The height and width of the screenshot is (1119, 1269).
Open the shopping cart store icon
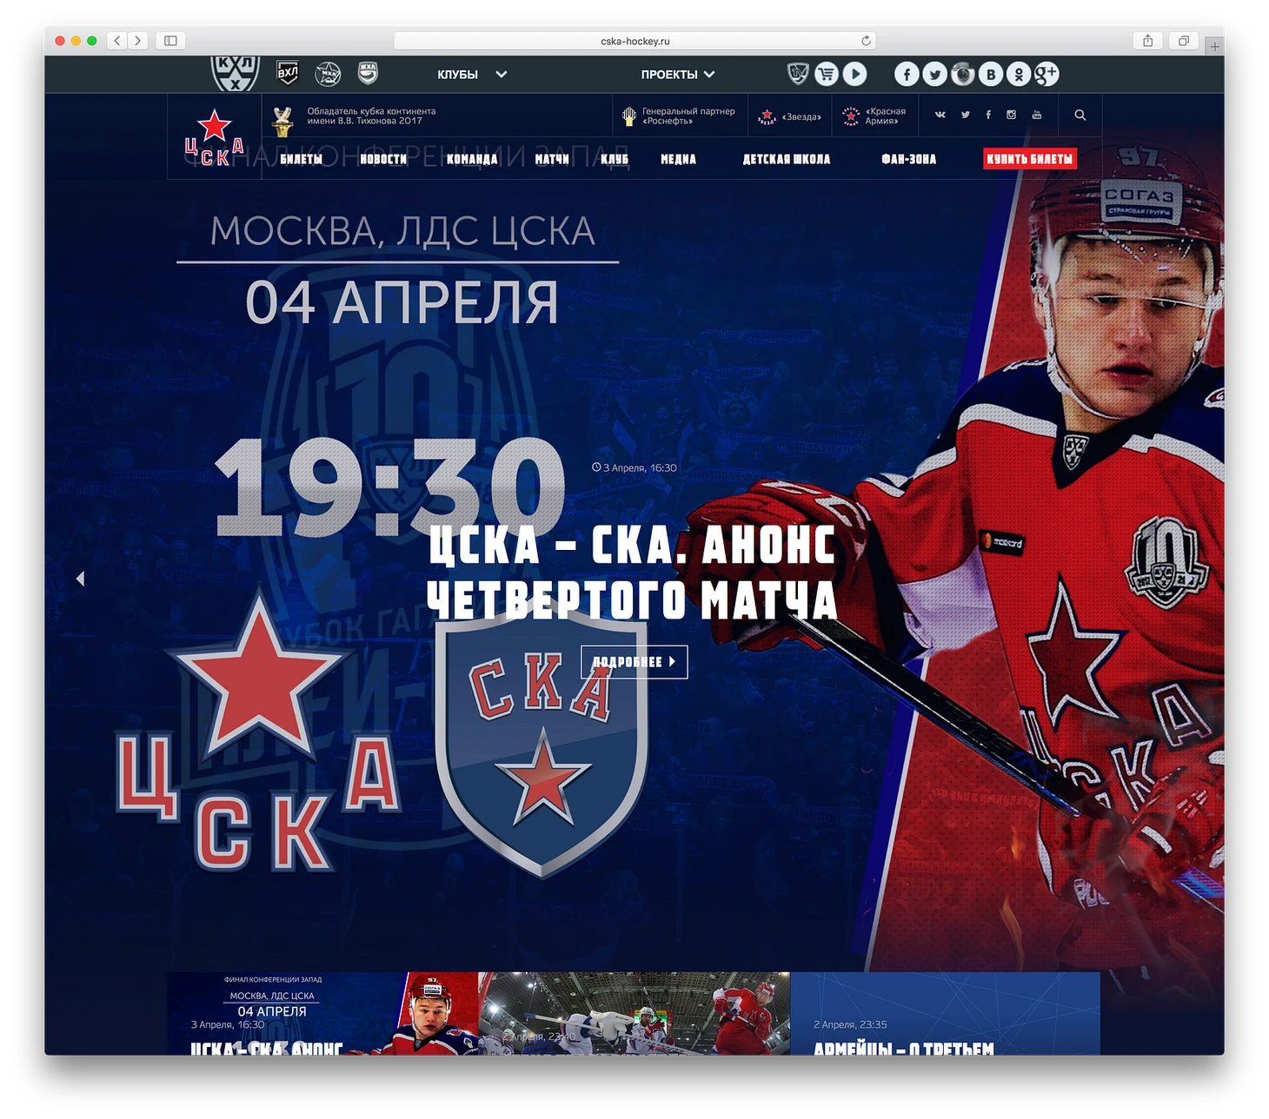(827, 74)
